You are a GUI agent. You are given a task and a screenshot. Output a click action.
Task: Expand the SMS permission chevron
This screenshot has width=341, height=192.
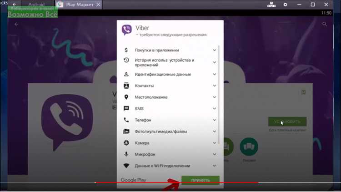click(x=215, y=108)
